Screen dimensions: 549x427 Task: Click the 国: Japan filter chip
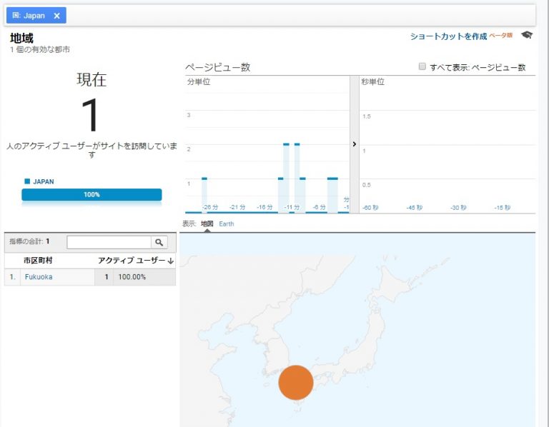(x=36, y=16)
